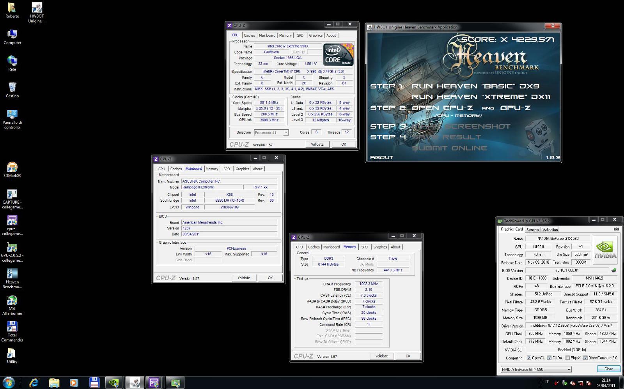
Task: Switch to the last taskbar GPU-Z button
Action: click(x=175, y=382)
